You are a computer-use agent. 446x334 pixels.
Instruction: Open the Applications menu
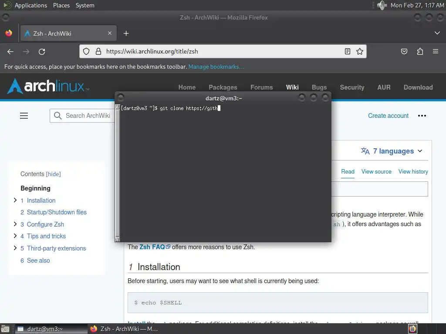pyautogui.click(x=31, y=5)
